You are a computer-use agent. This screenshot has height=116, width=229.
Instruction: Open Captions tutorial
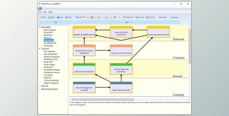47,78
